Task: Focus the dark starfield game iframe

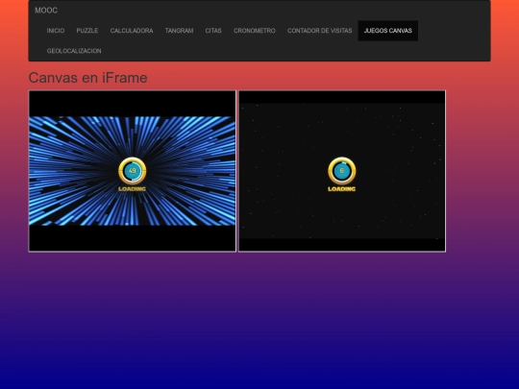Action: tap(342, 171)
